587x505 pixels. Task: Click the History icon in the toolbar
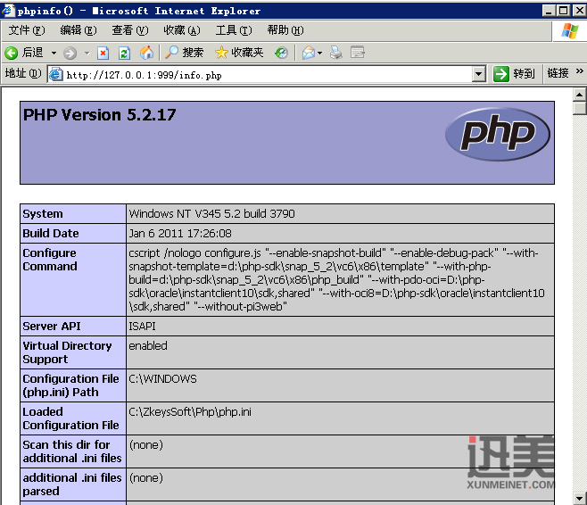pyautogui.click(x=281, y=53)
